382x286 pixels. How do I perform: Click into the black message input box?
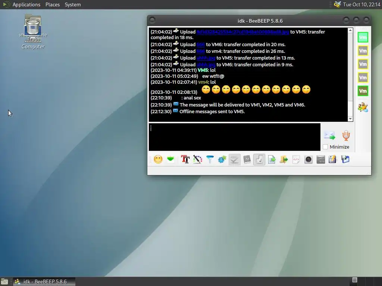tap(235, 137)
